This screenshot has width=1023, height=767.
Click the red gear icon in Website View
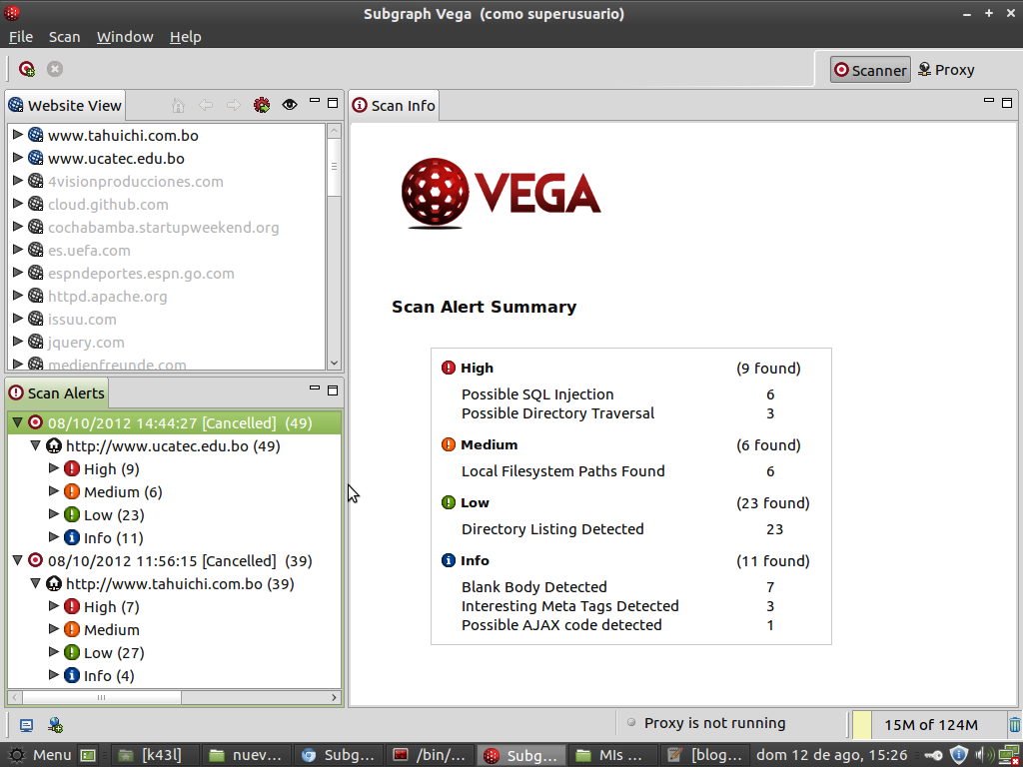tap(262, 105)
